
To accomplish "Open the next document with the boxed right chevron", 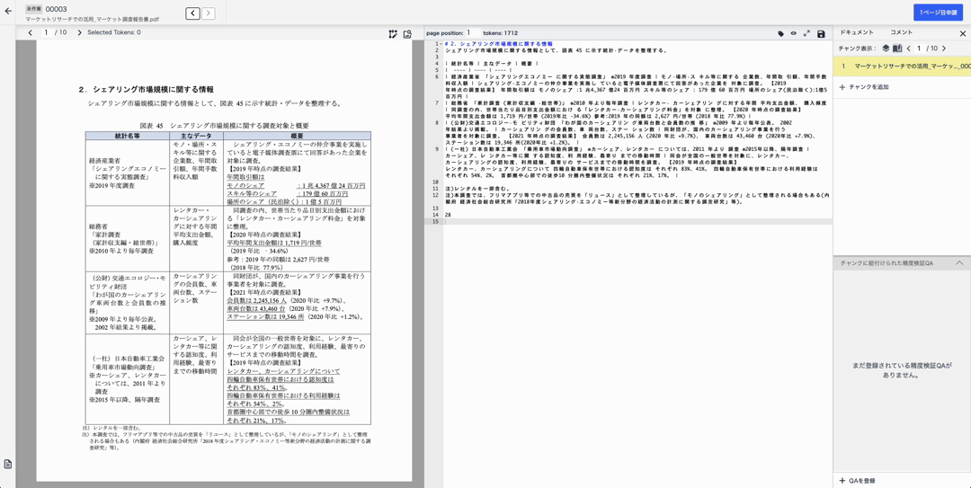I will [209, 13].
